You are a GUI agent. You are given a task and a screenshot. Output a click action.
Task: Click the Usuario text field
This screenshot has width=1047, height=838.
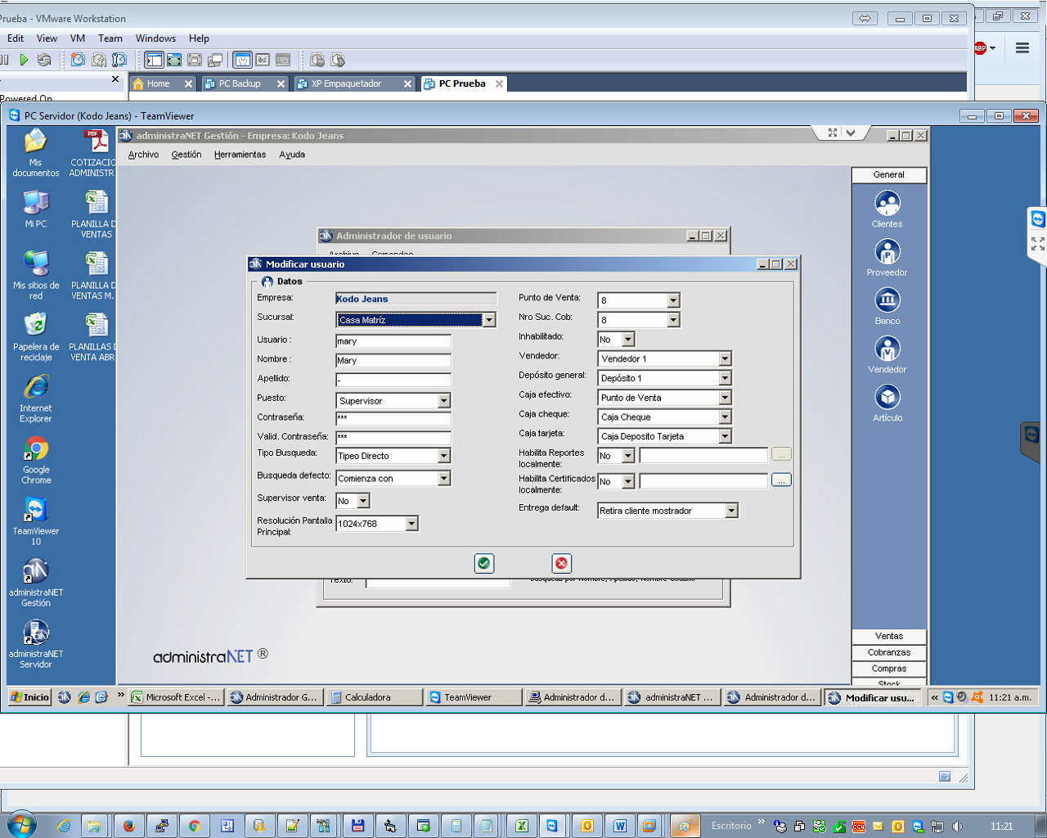[x=393, y=341]
